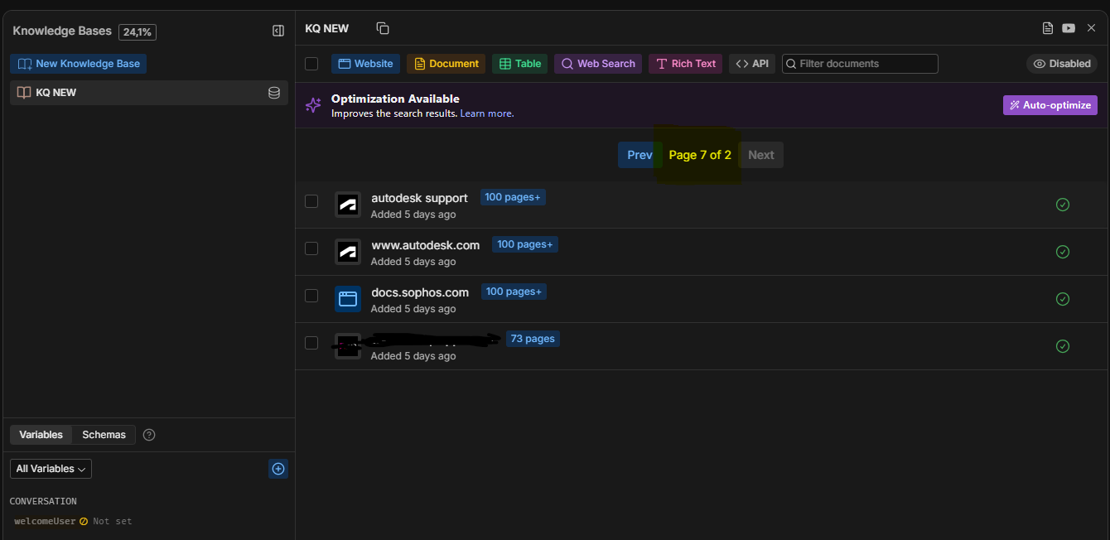The height and width of the screenshot is (540, 1110).
Task: Tick the docs.sophos.com checkbox
Action: [x=311, y=296]
